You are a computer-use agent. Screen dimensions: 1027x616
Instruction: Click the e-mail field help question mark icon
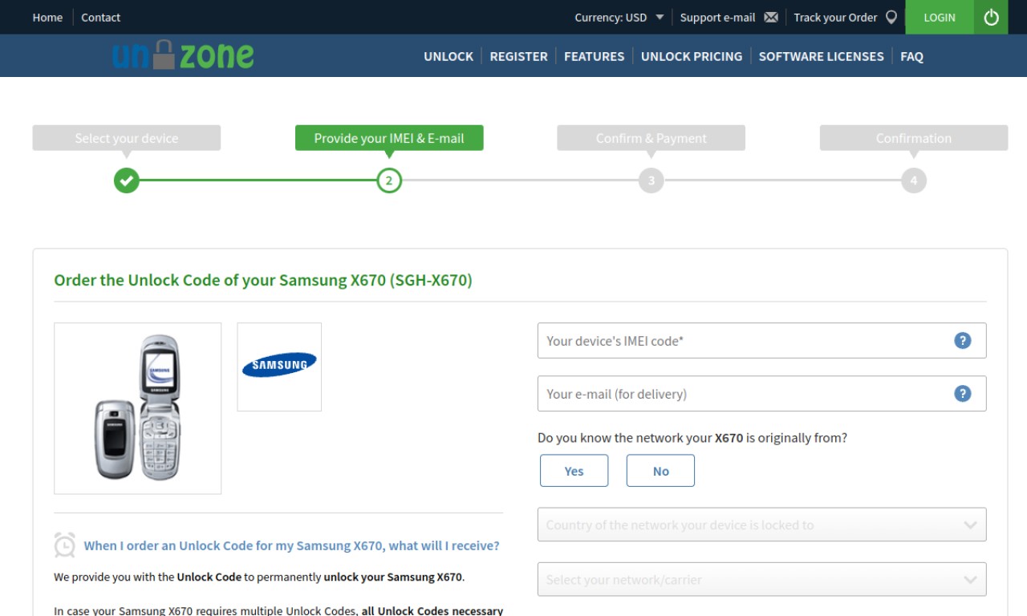(x=963, y=393)
